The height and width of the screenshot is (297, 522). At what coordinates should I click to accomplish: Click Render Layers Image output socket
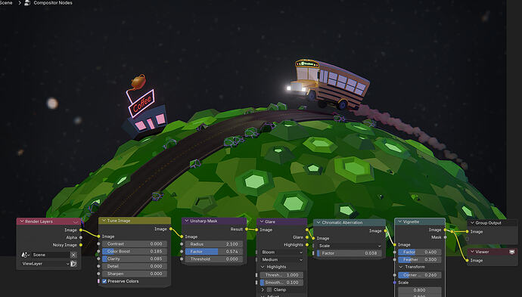pos(81,230)
